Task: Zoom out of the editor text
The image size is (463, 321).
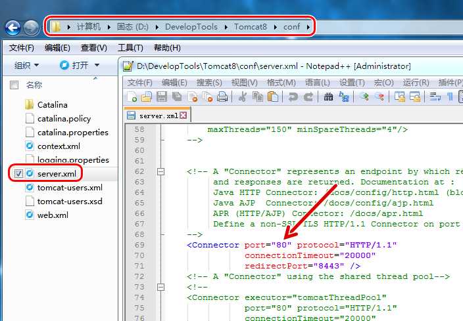Action: pyautogui.click(x=379, y=96)
